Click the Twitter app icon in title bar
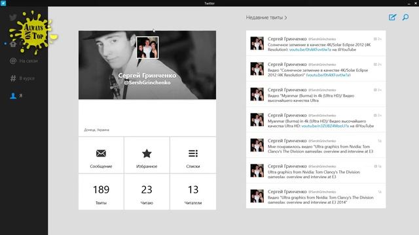This screenshot has height=235, width=419. [x=3, y=3]
